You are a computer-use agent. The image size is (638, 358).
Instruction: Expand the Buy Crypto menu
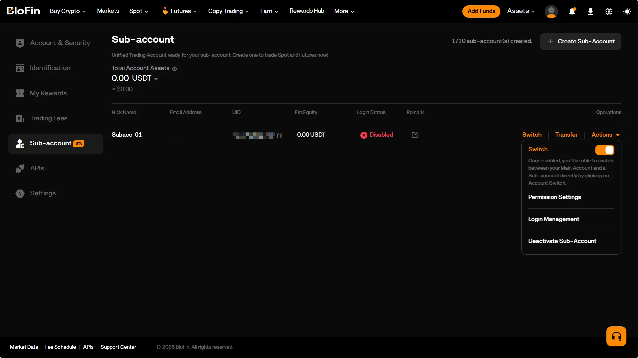[68, 11]
